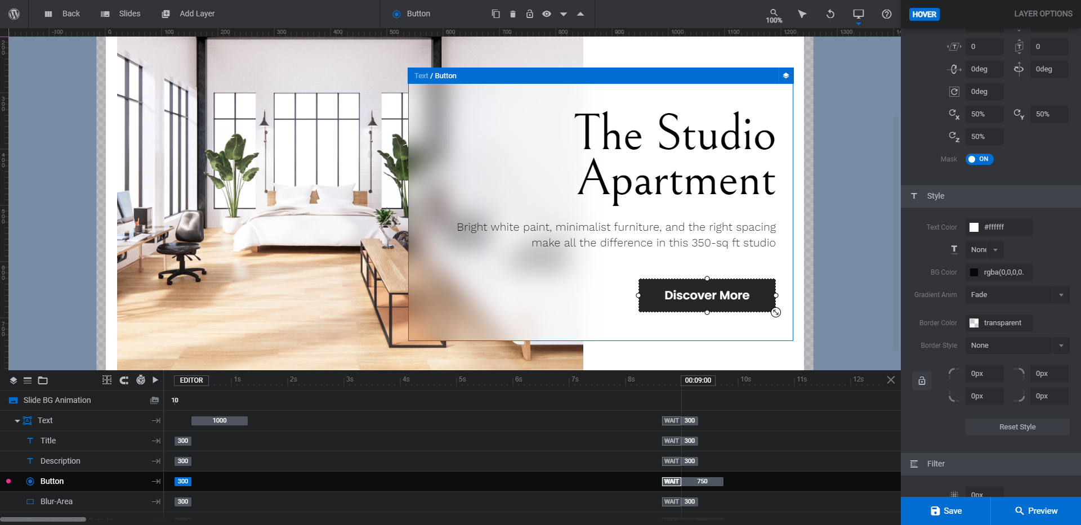
Task: Open layer stack icon in layer header
Action: [x=785, y=75]
